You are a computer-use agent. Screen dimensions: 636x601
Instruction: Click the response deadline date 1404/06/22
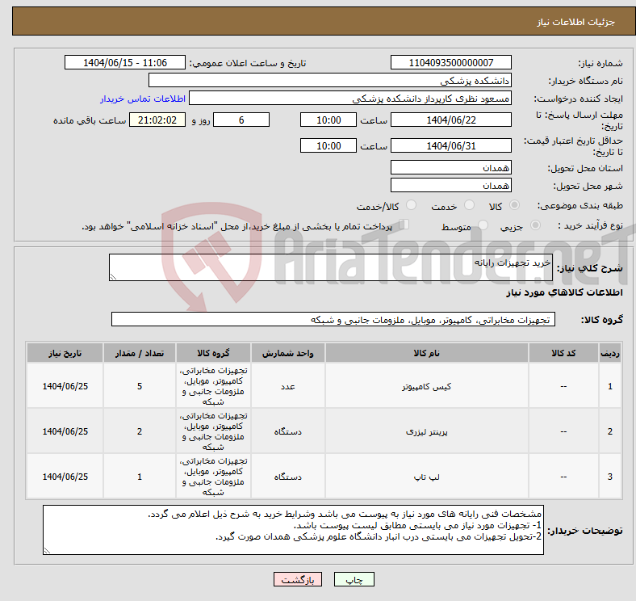[x=450, y=120]
